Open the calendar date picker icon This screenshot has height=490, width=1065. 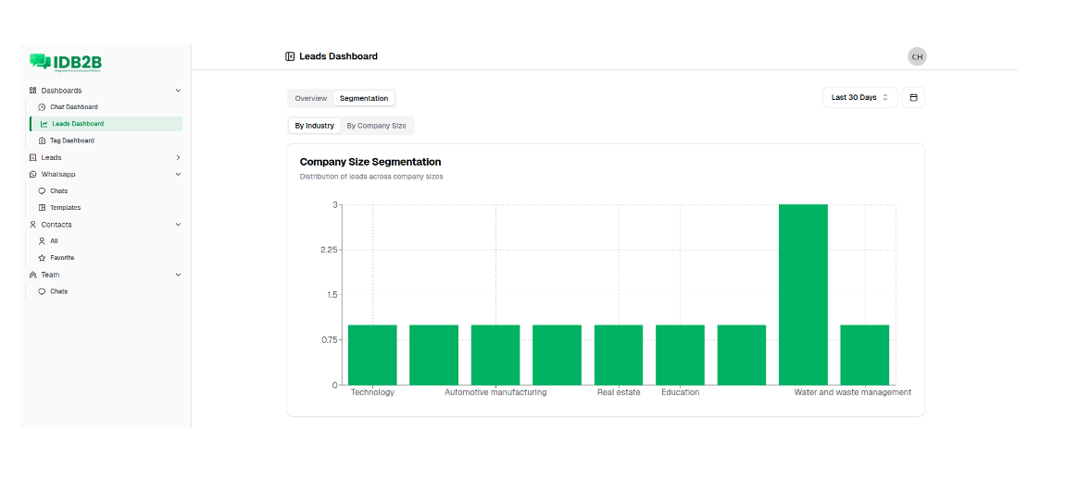click(913, 98)
